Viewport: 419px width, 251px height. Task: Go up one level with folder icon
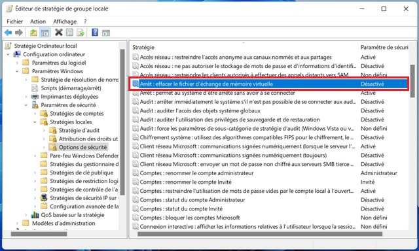click(33, 33)
